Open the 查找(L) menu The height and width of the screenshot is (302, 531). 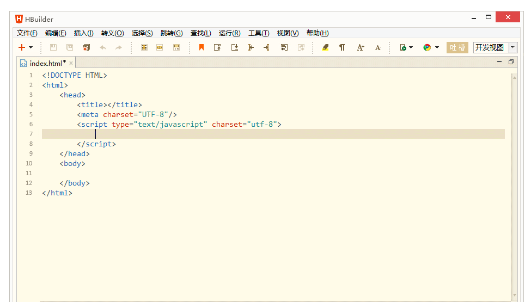(201, 33)
